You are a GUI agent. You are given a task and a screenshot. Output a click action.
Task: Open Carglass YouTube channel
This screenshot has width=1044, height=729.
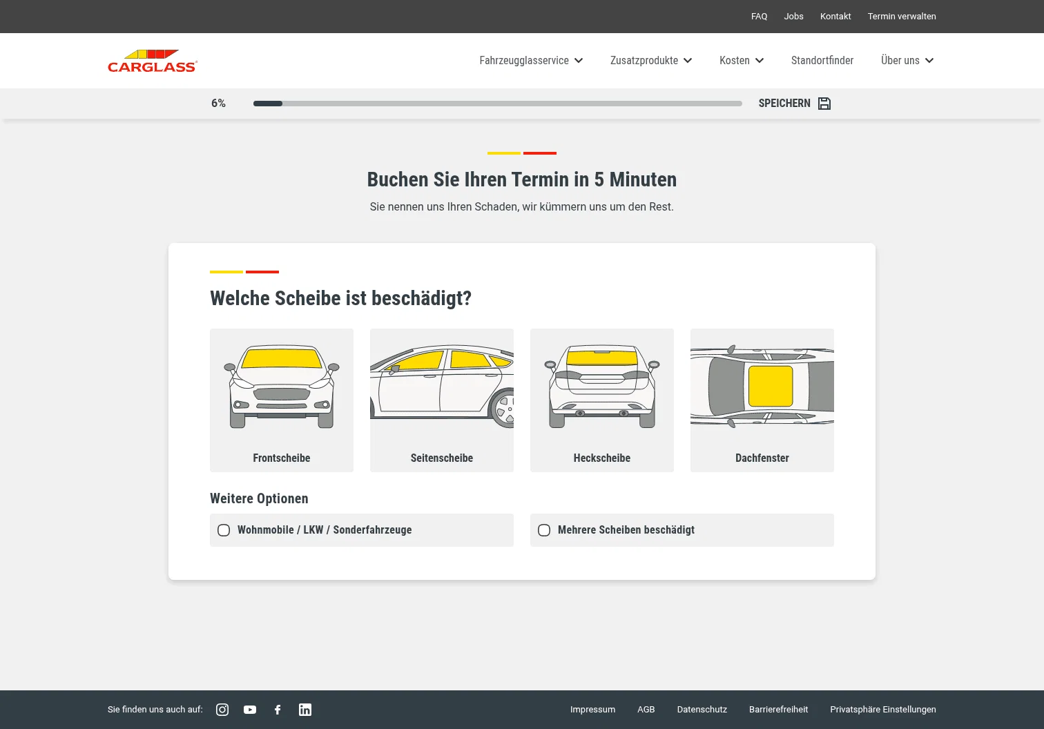click(x=250, y=710)
